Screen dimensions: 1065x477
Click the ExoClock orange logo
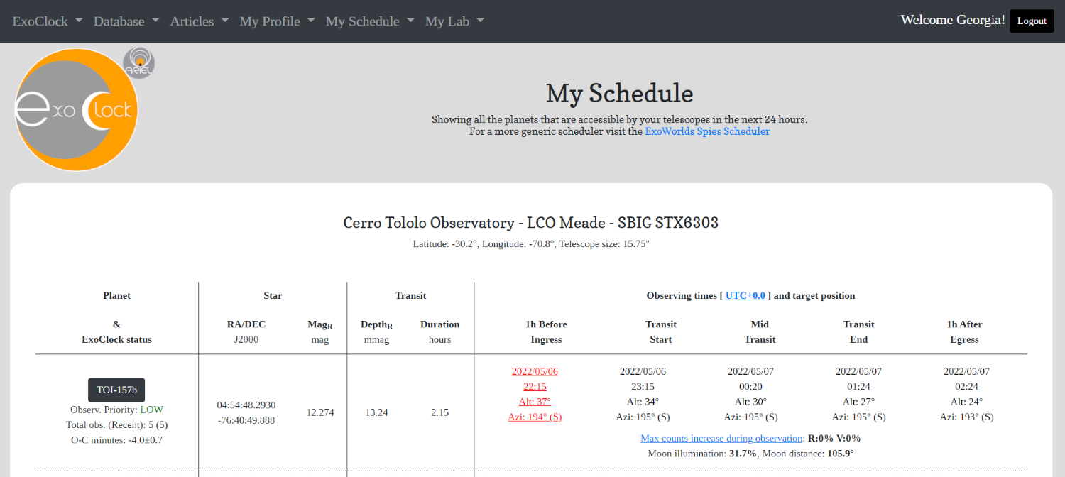click(77, 109)
